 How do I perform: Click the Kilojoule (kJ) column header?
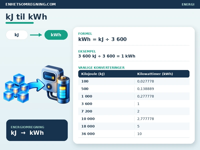coord(93,74)
